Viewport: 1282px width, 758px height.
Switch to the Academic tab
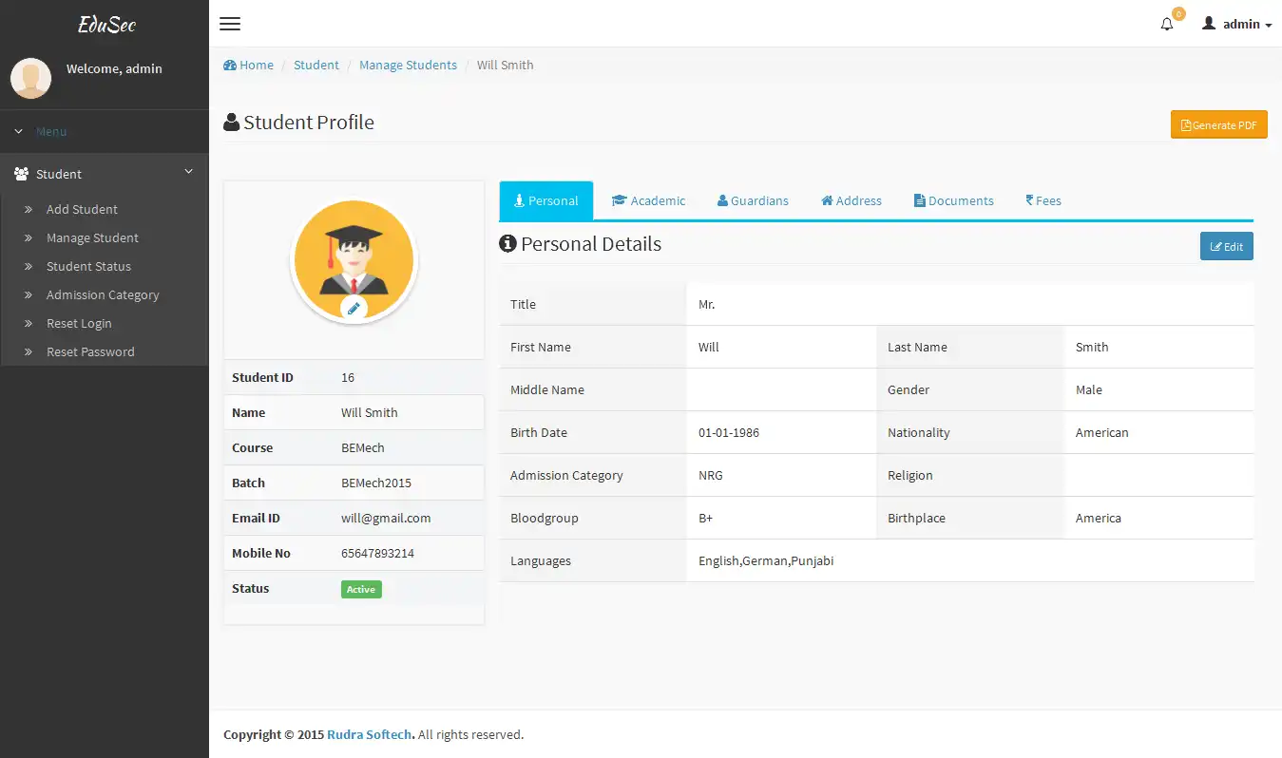point(649,200)
